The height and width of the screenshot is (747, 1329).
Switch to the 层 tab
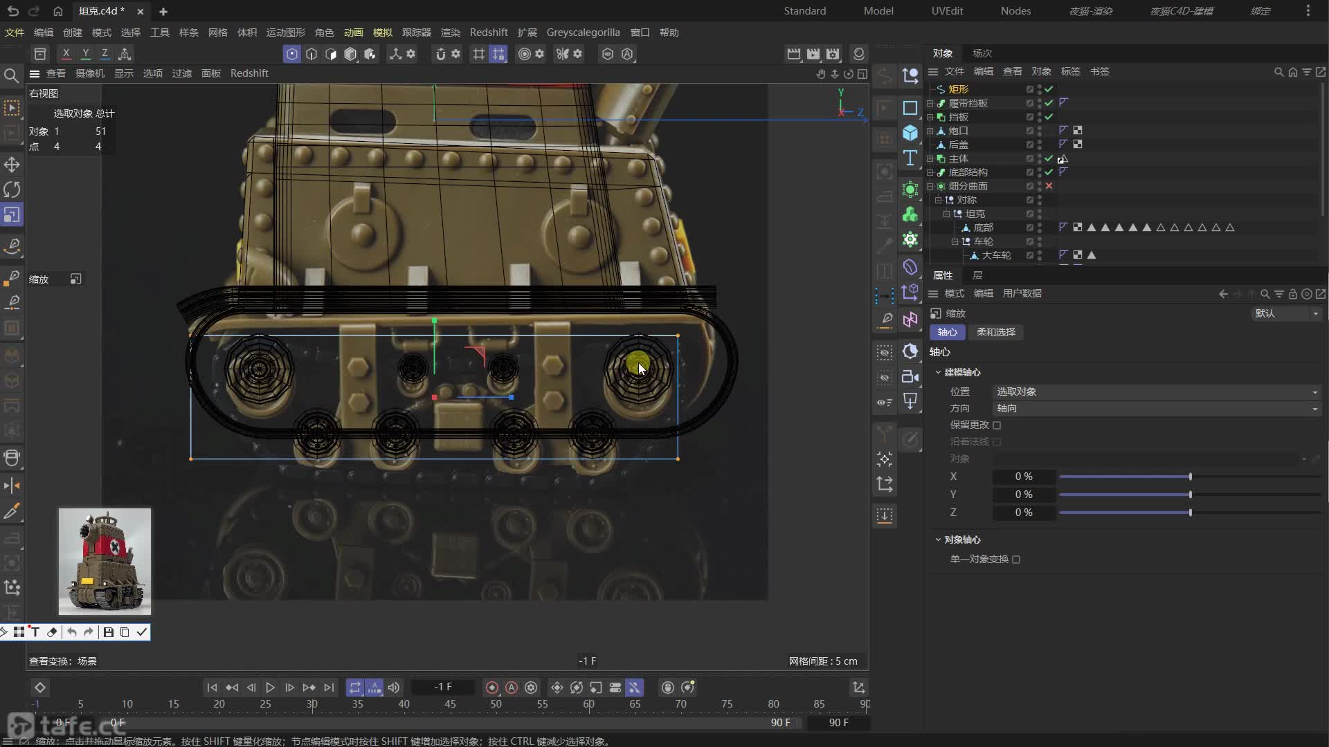coord(977,275)
